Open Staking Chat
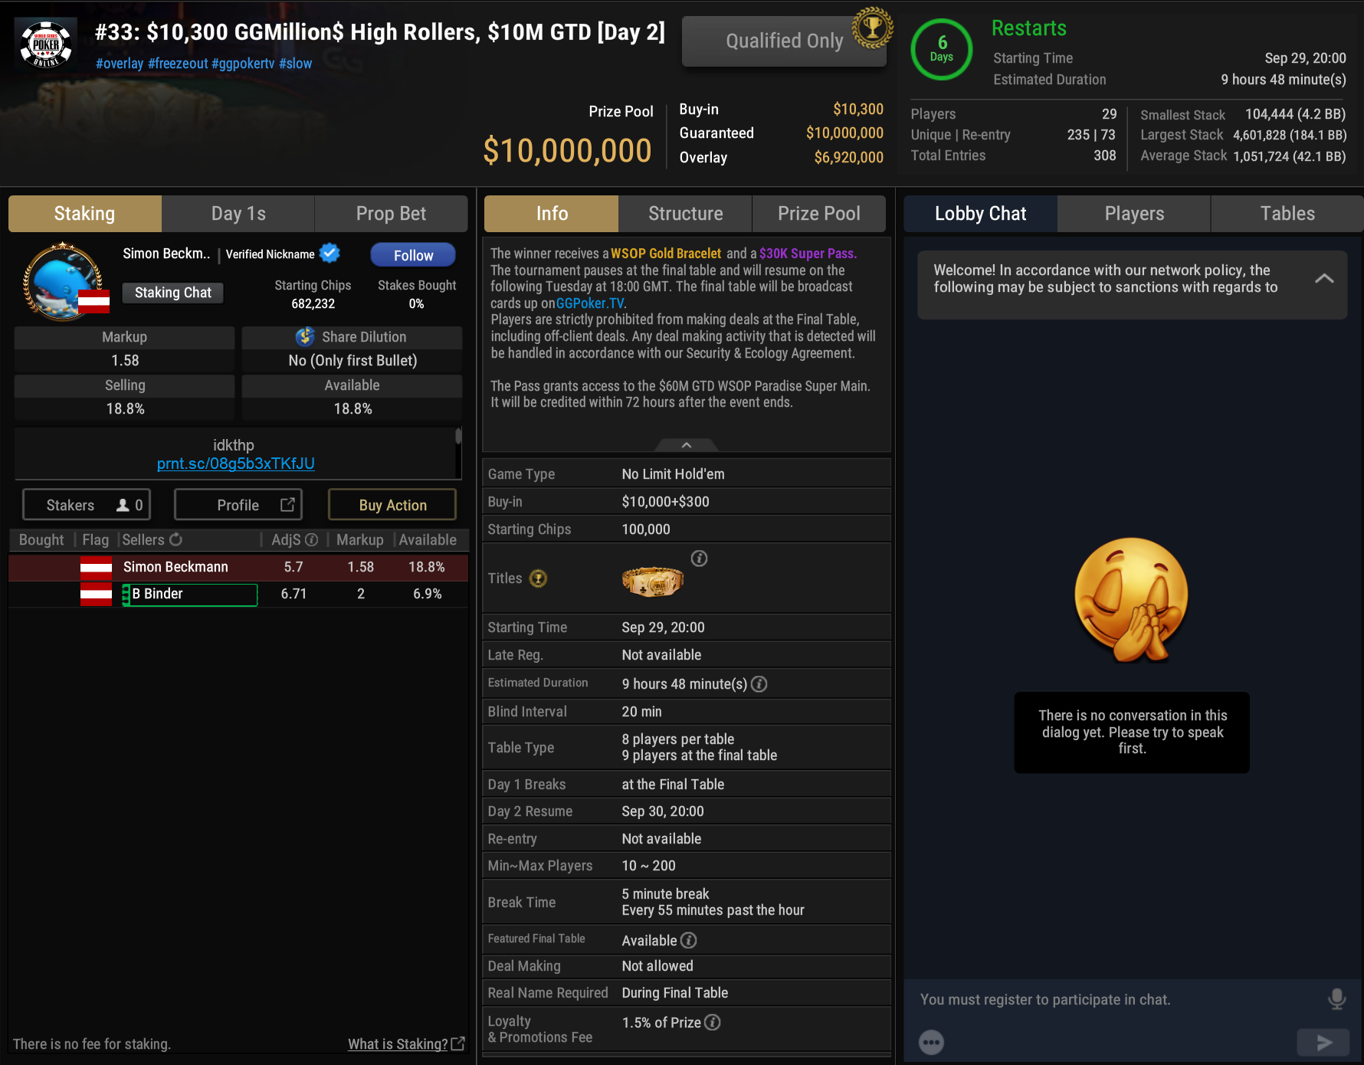 [173, 293]
